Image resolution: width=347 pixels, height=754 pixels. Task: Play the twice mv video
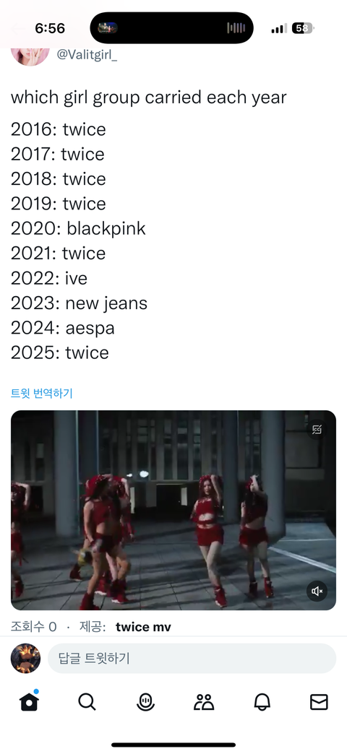tap(173, 510)
